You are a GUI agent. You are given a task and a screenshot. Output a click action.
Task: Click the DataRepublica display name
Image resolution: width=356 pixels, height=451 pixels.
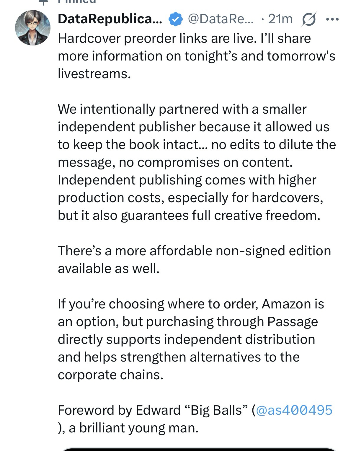pos(110,19)
